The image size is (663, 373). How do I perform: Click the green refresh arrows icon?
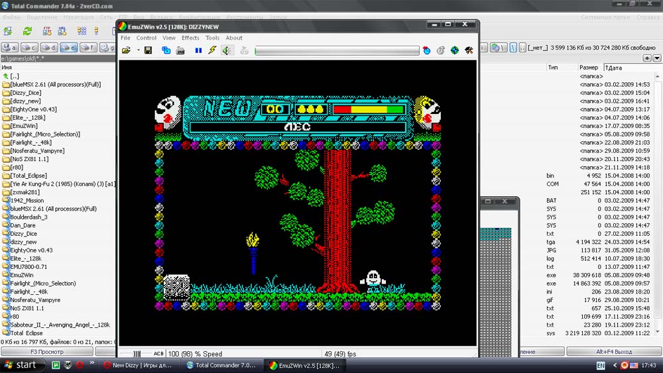(27, 31)
